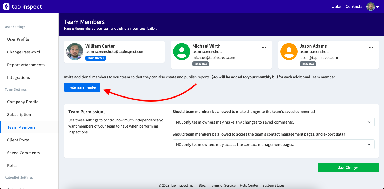Click the Tap Inspect logo

click(23, 7)
